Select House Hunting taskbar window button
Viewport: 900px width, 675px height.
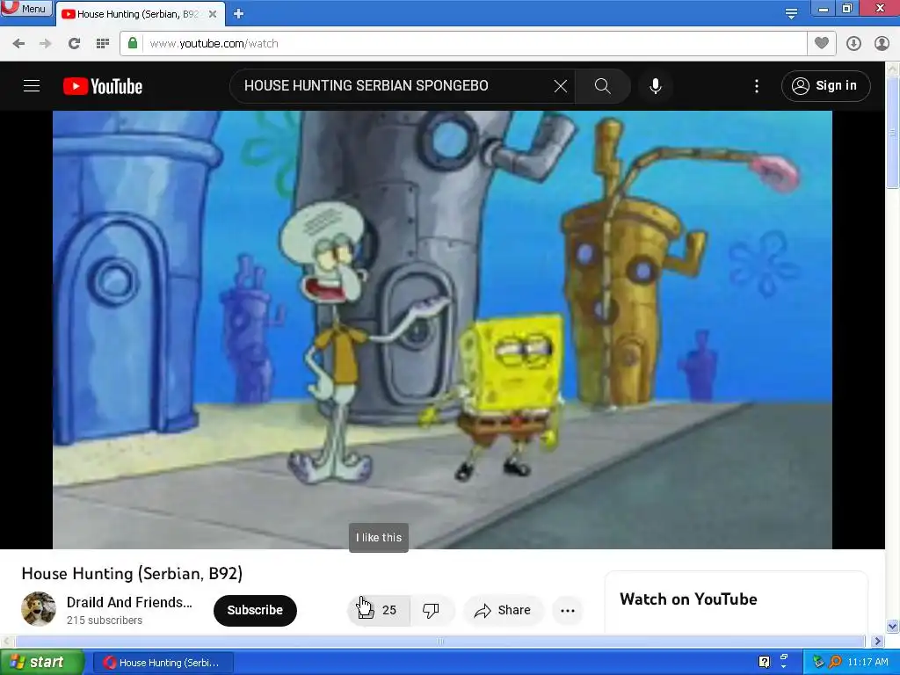163,663
